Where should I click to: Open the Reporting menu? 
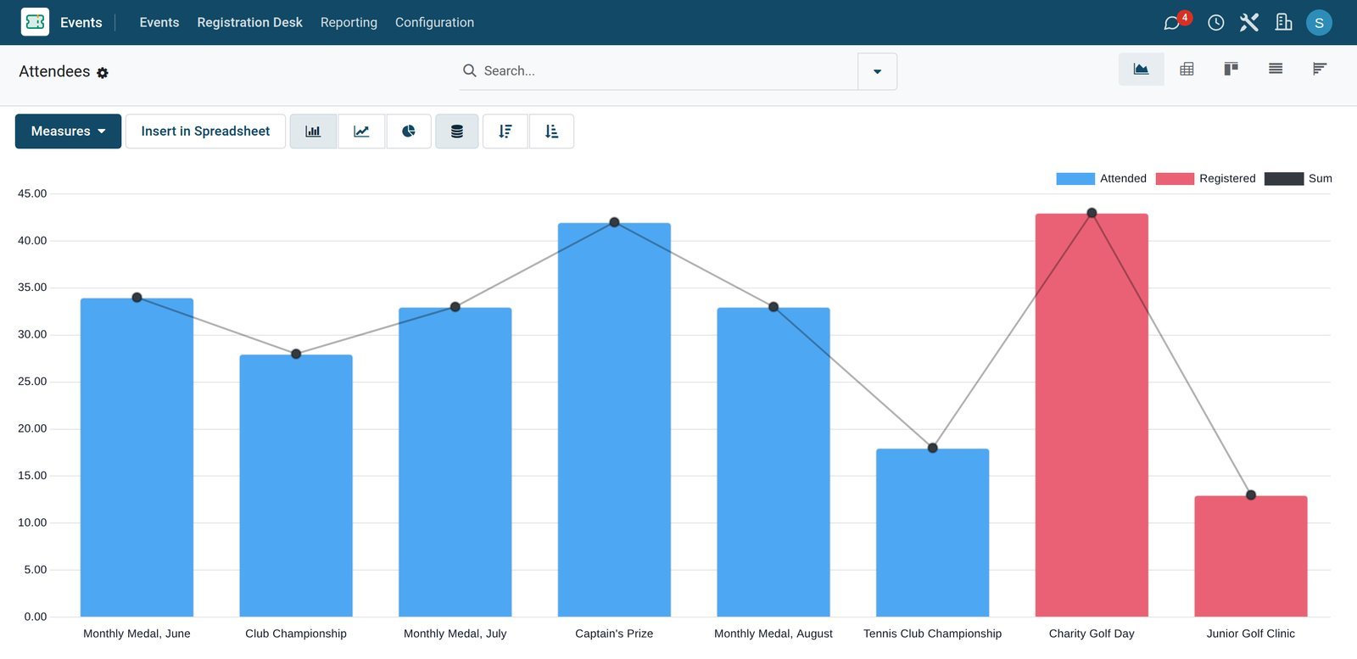pyautogui.click(x=349, y=23)
